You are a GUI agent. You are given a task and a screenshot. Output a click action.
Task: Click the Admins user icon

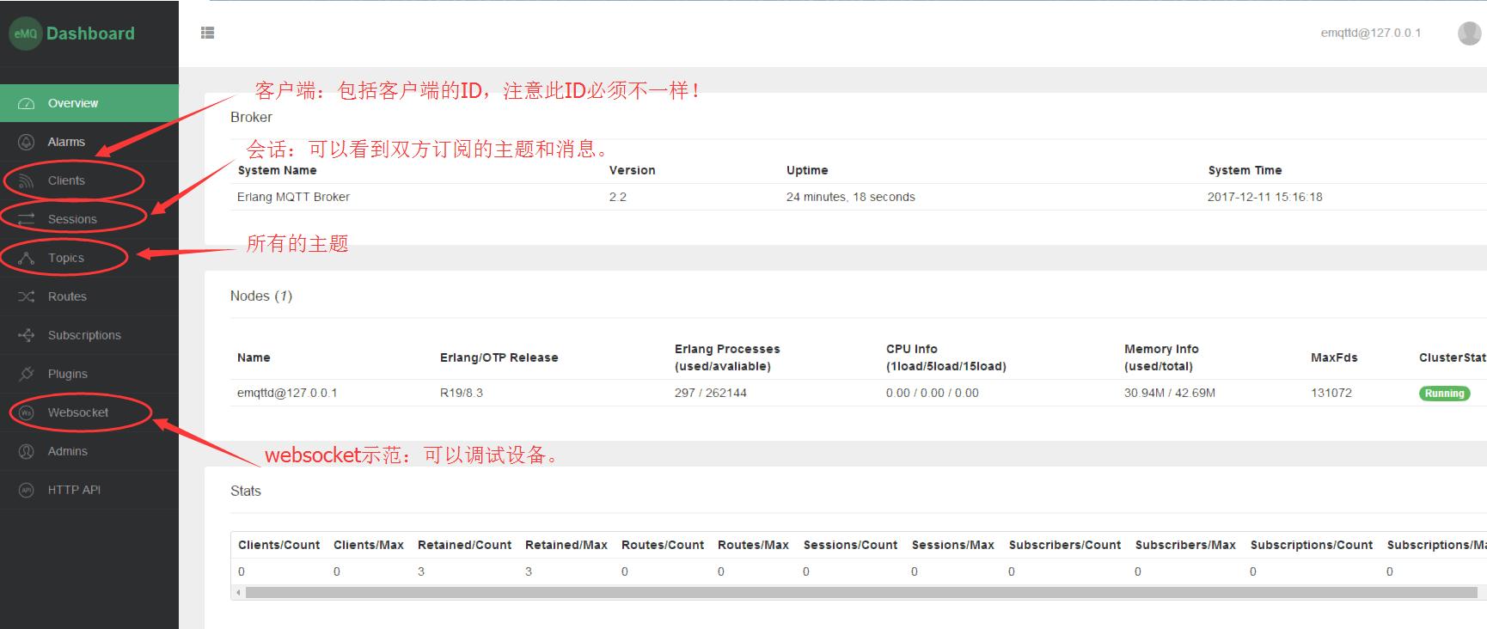27,451
